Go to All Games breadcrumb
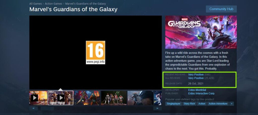This screenshot has height=115, width=258. click(x=36, y=4)
